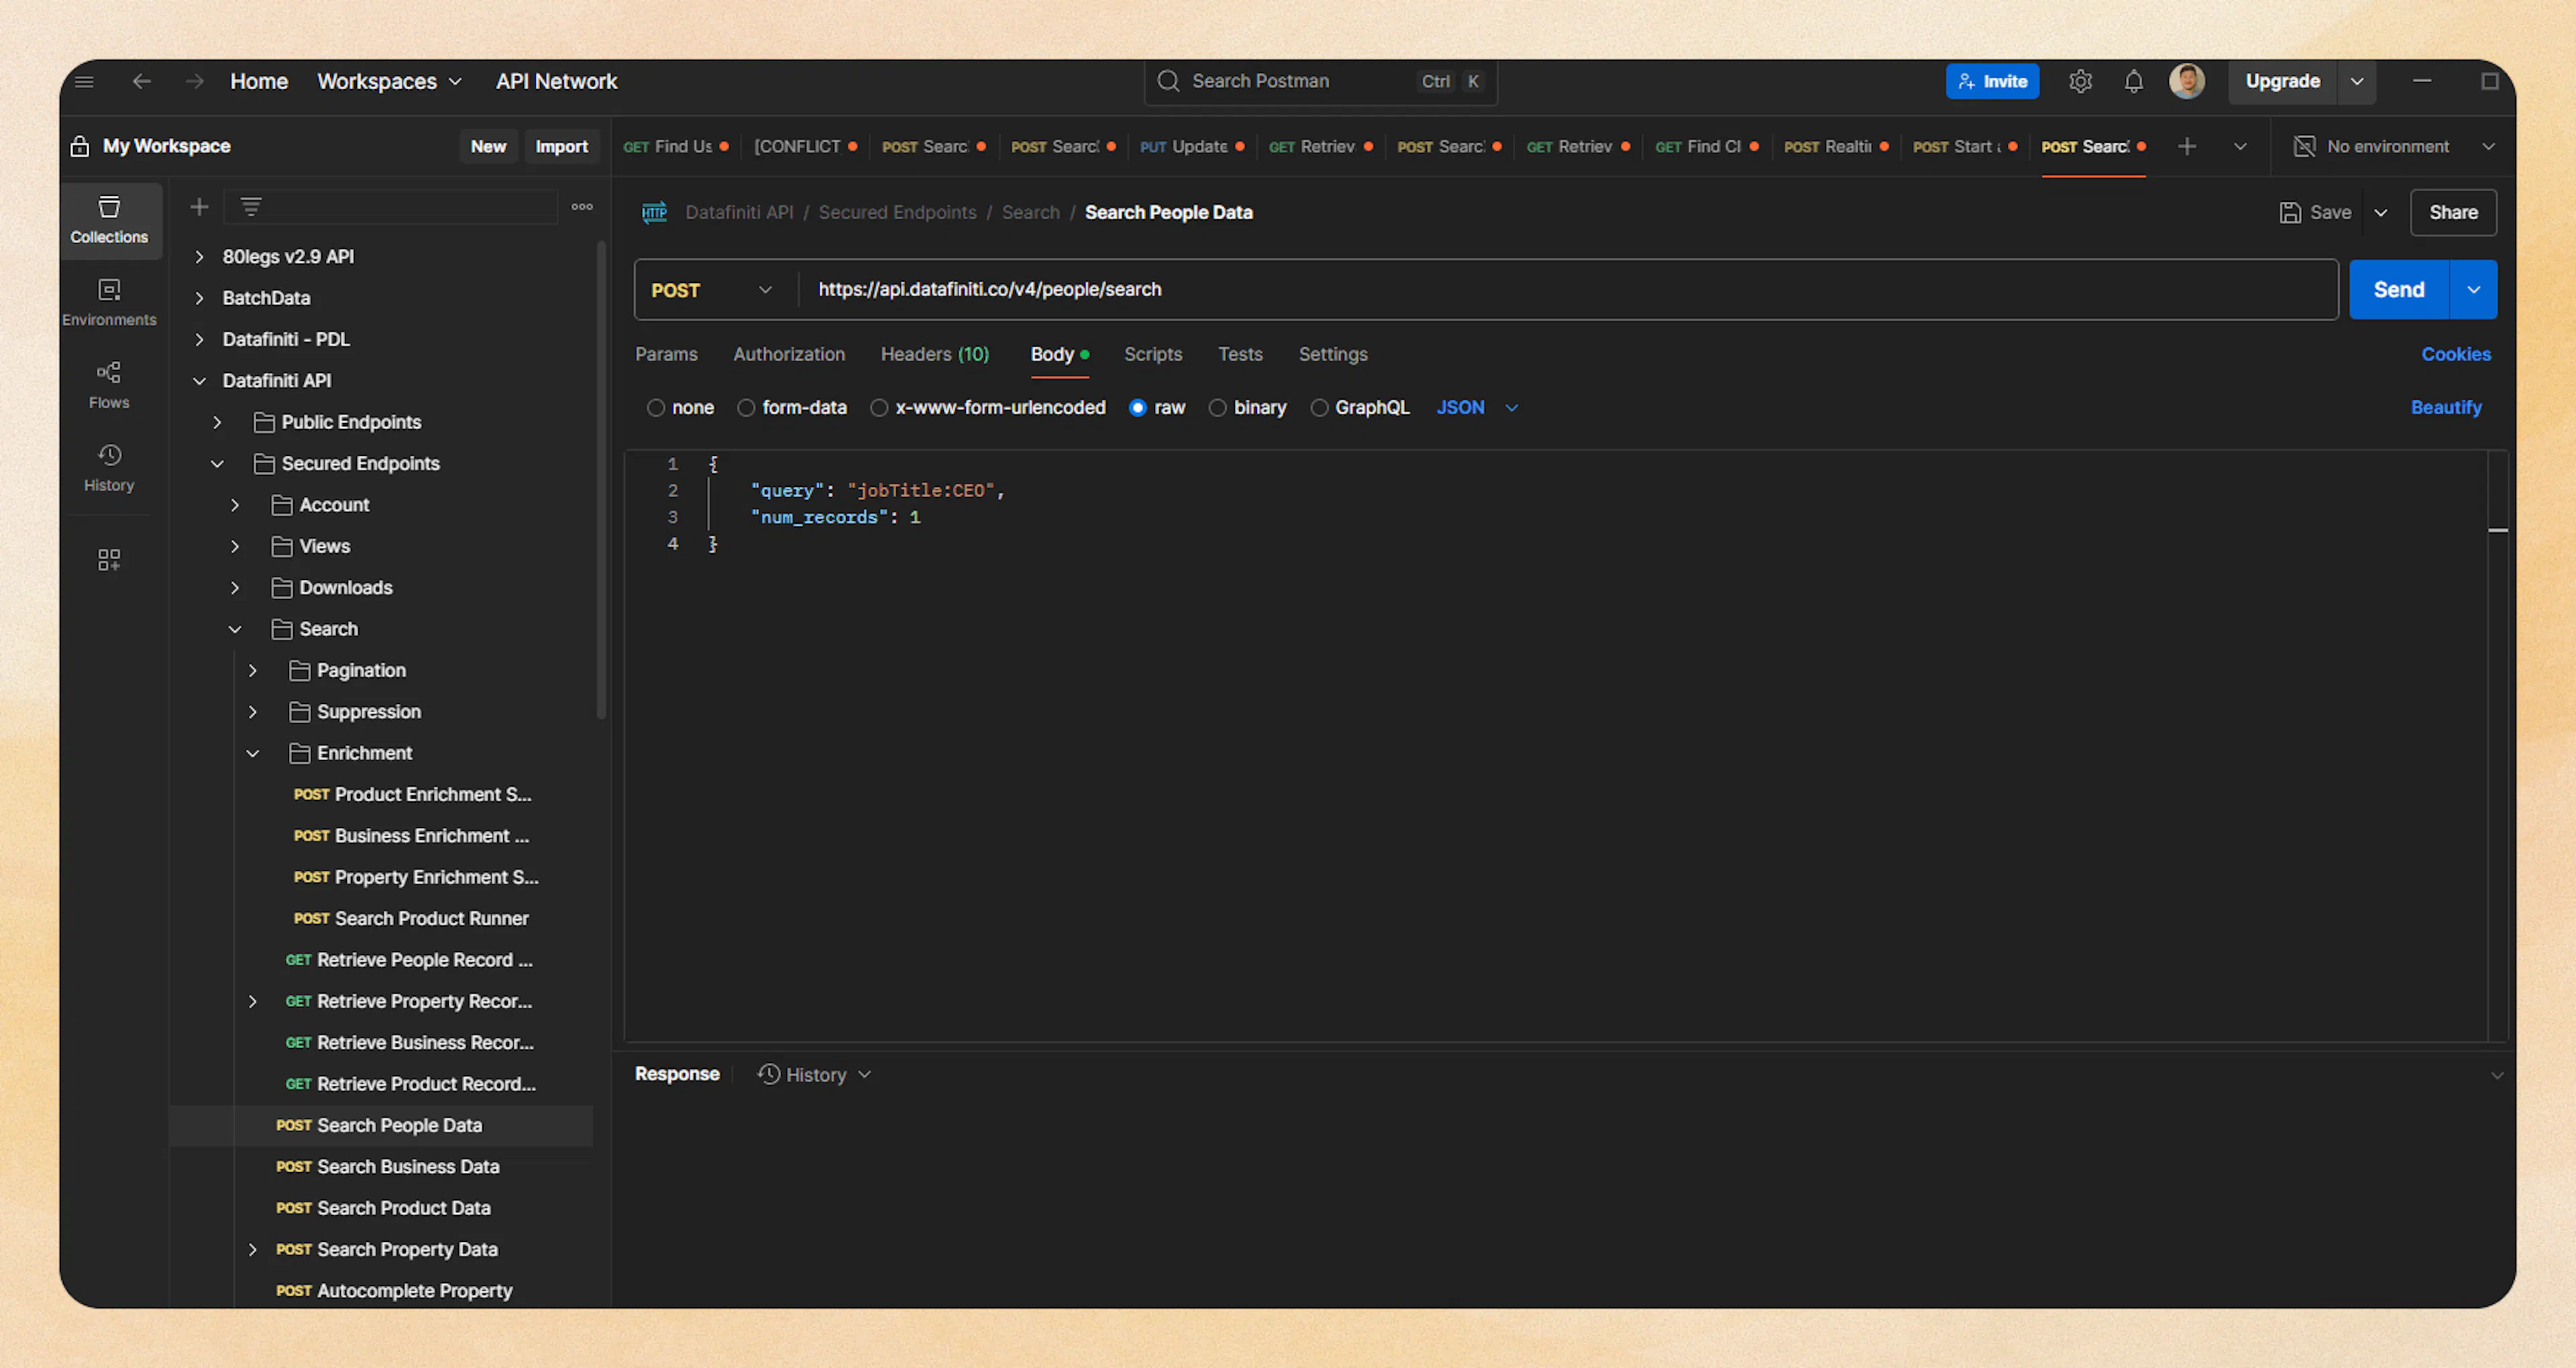Open the History sidebar panel
The width and height of the screenshot is (2576, 1368).
[x=109, y=467]
